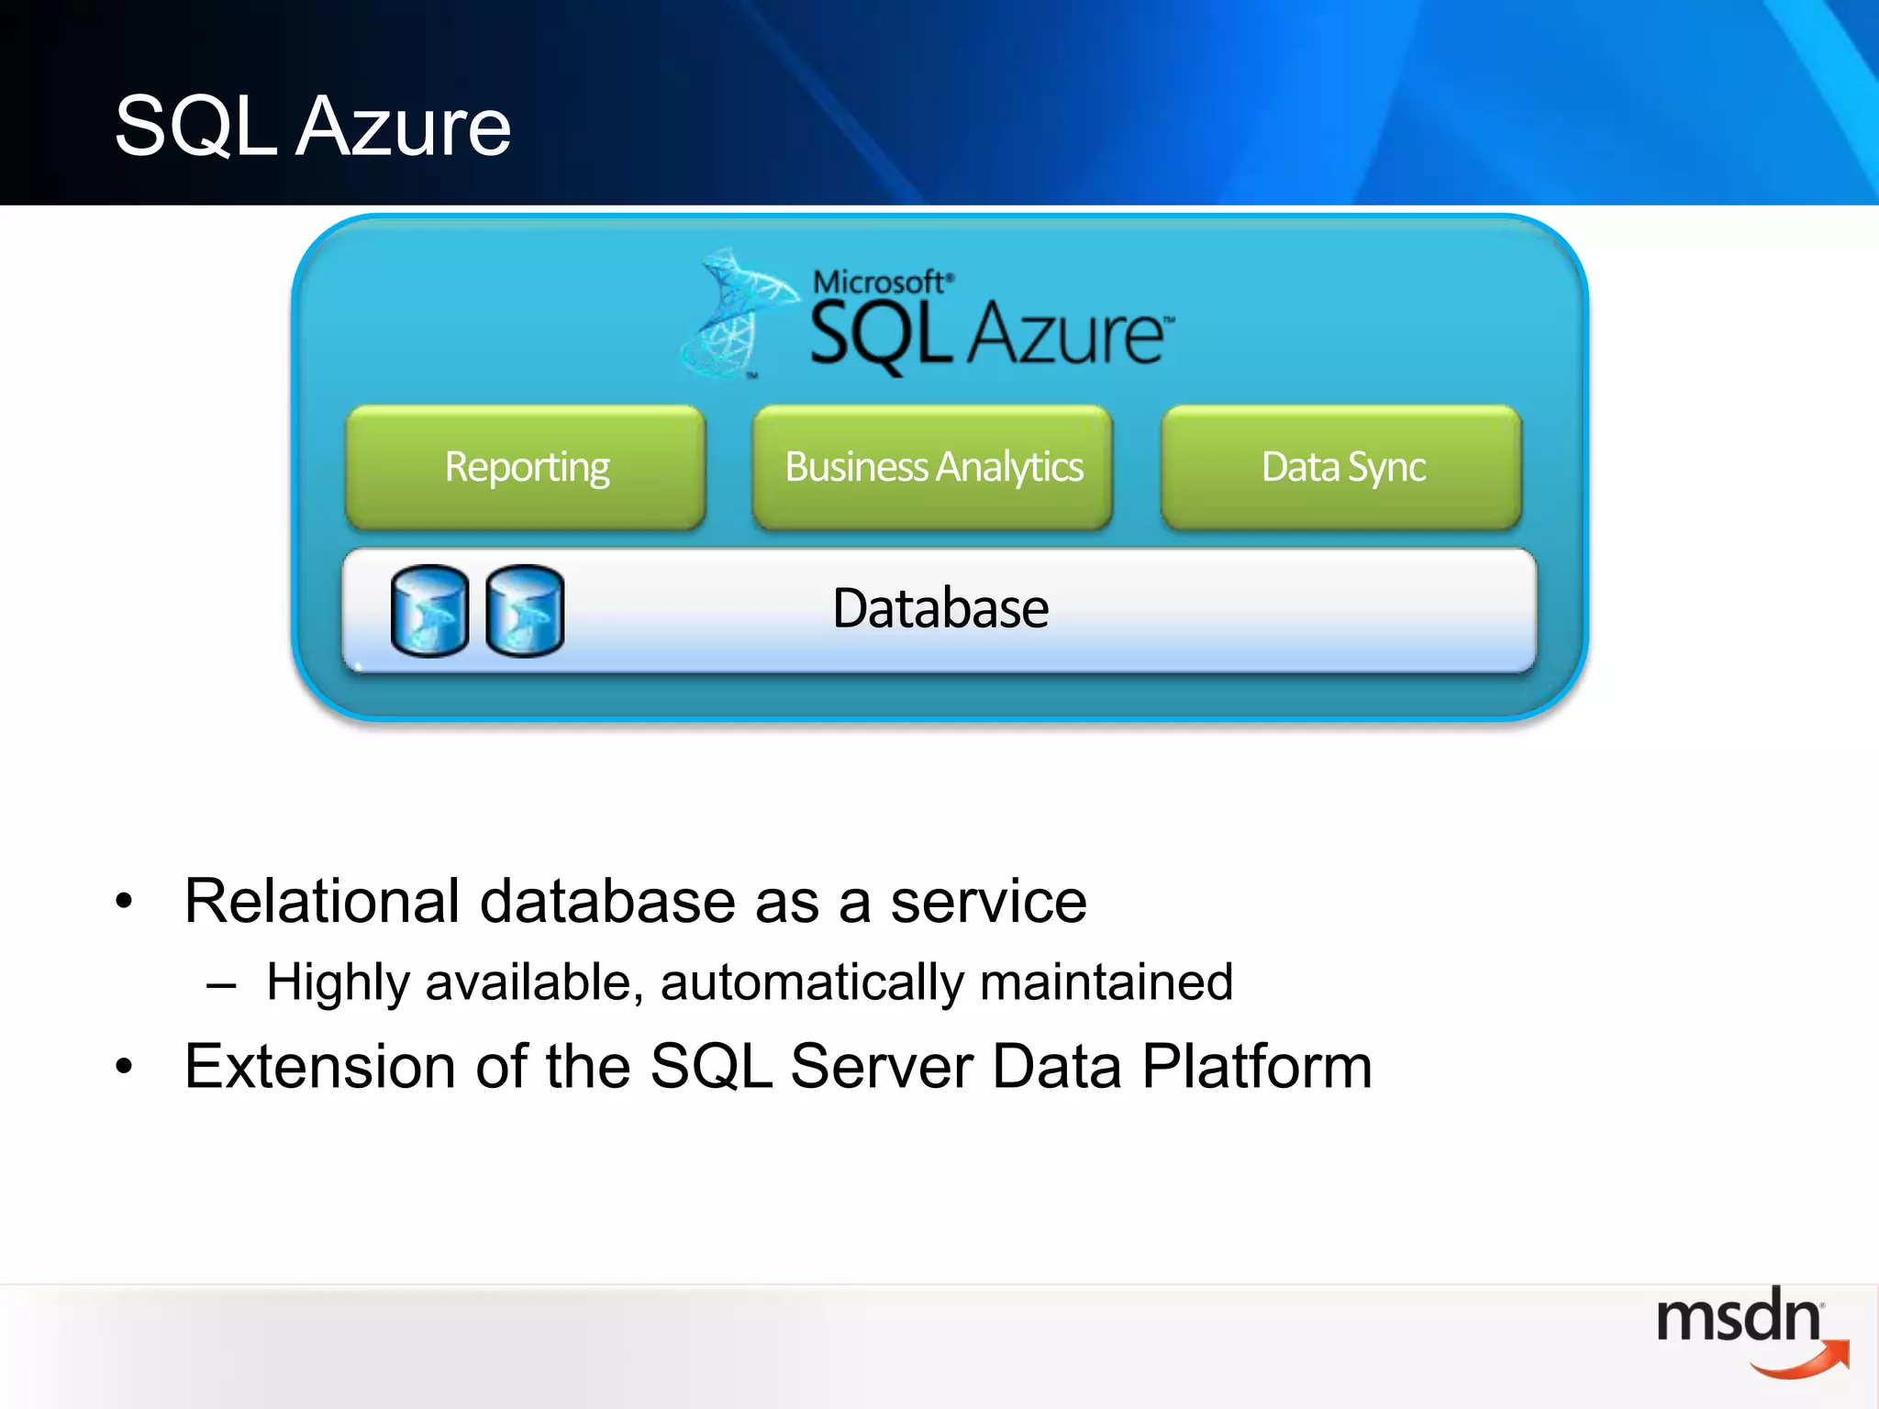Click the 'Database' label text
Viewport: 1879px width, 1409px height.
tap(940, 608)
